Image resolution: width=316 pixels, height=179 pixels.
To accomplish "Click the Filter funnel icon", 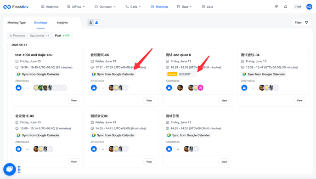I will (306, 23).
